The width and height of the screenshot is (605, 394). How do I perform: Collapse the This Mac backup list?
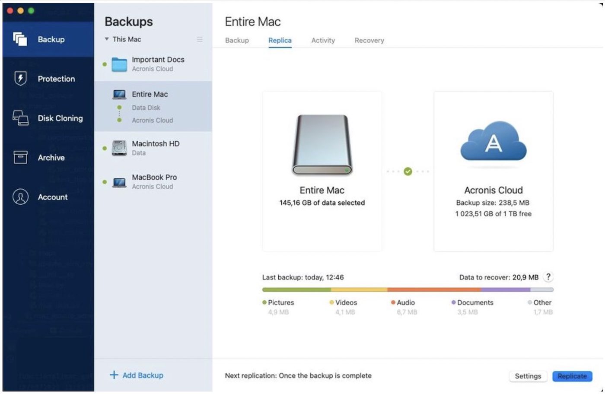coord(107,39)
